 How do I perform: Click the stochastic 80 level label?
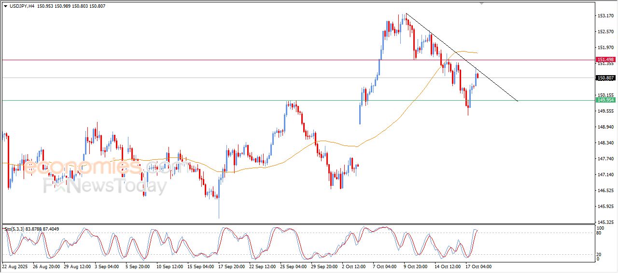click(x=600, y=233)
